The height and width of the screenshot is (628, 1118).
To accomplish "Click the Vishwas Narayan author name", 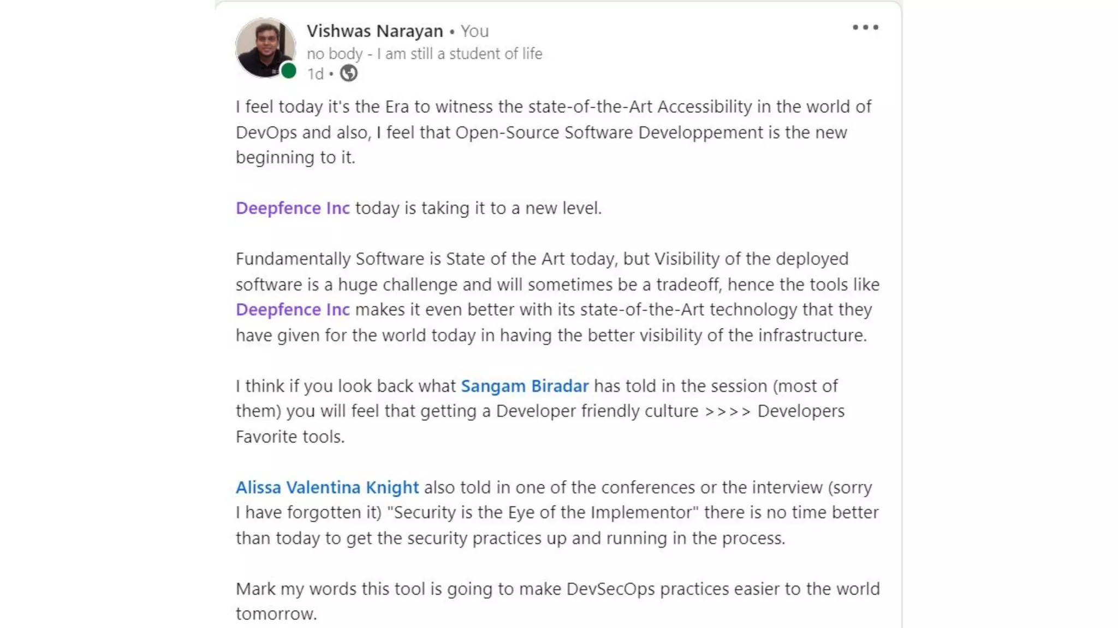I will (374, 31).
